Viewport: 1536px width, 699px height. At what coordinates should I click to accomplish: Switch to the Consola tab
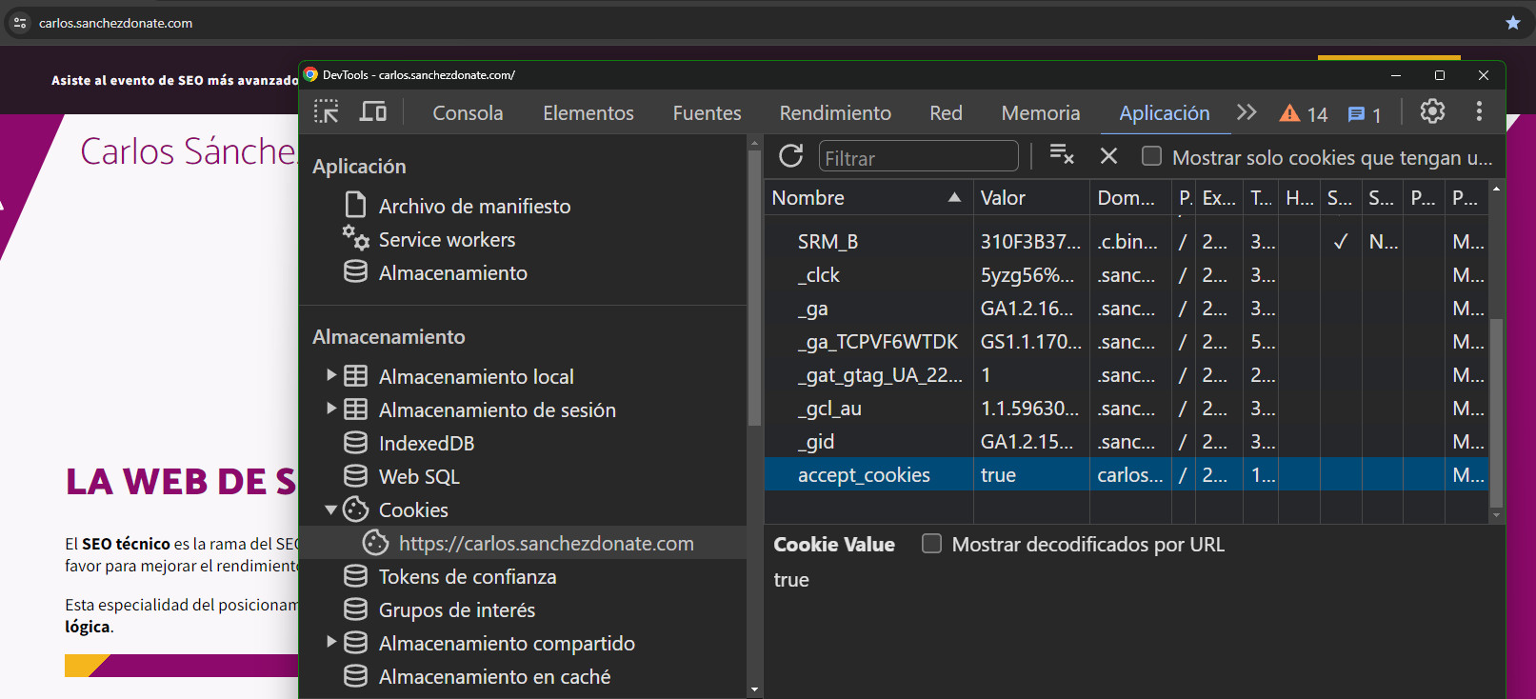tap(468, 113)
